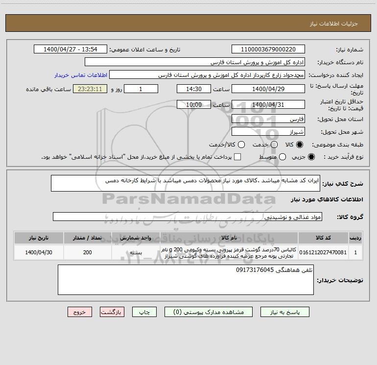Choose جزیی purchase process type
This screenshot has width=377, height=365.
click(x=311, y=157)
